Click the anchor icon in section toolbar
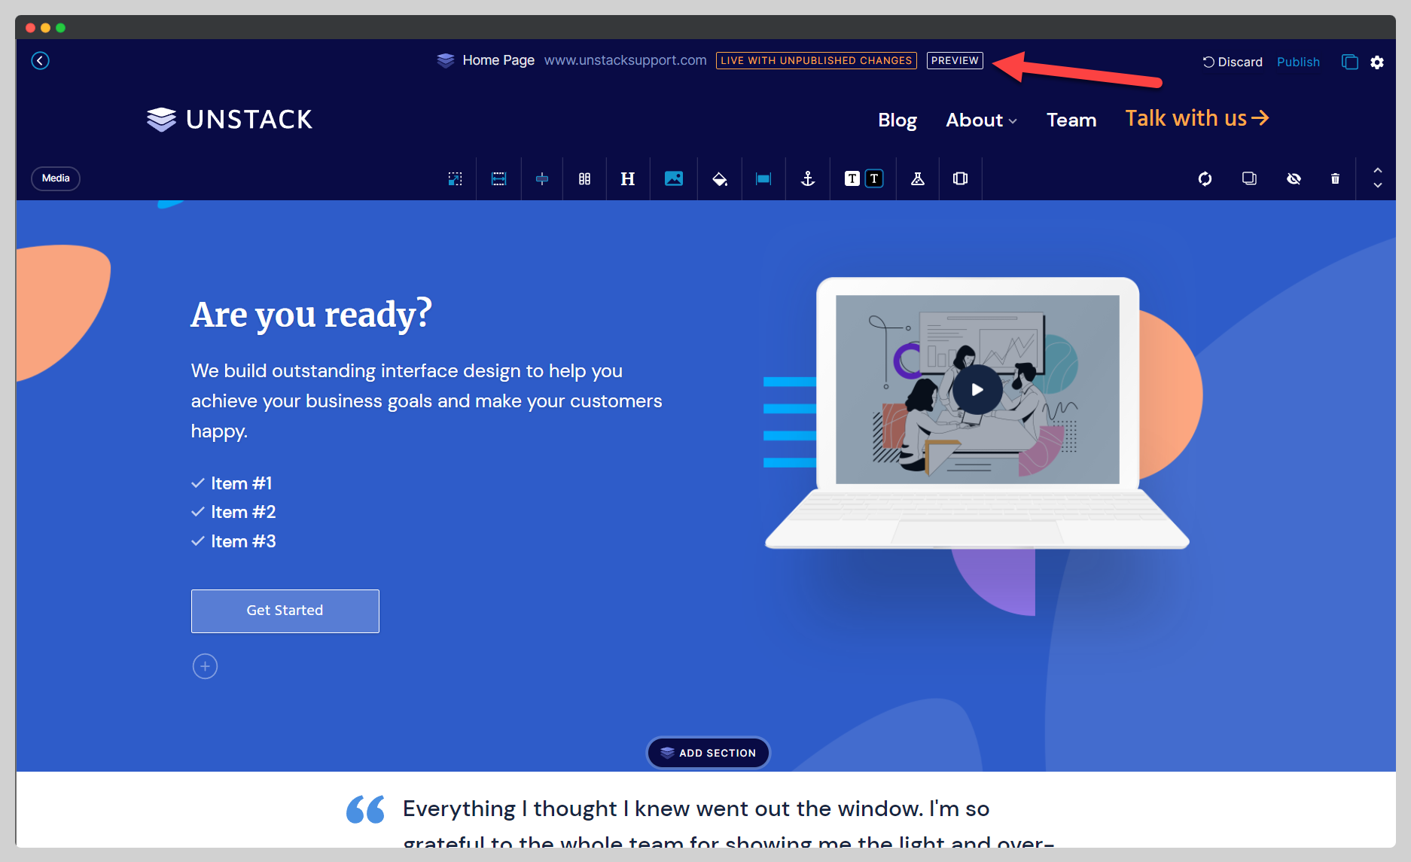 [808, 178]
